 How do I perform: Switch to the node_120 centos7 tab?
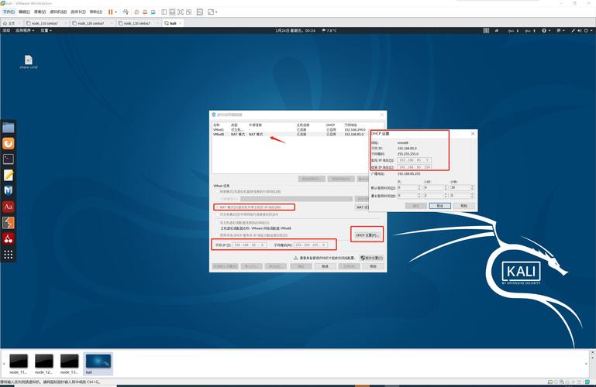tap(91, 23)
